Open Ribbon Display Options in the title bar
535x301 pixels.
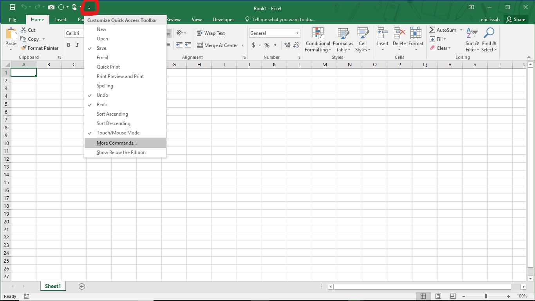coord(472,7)
